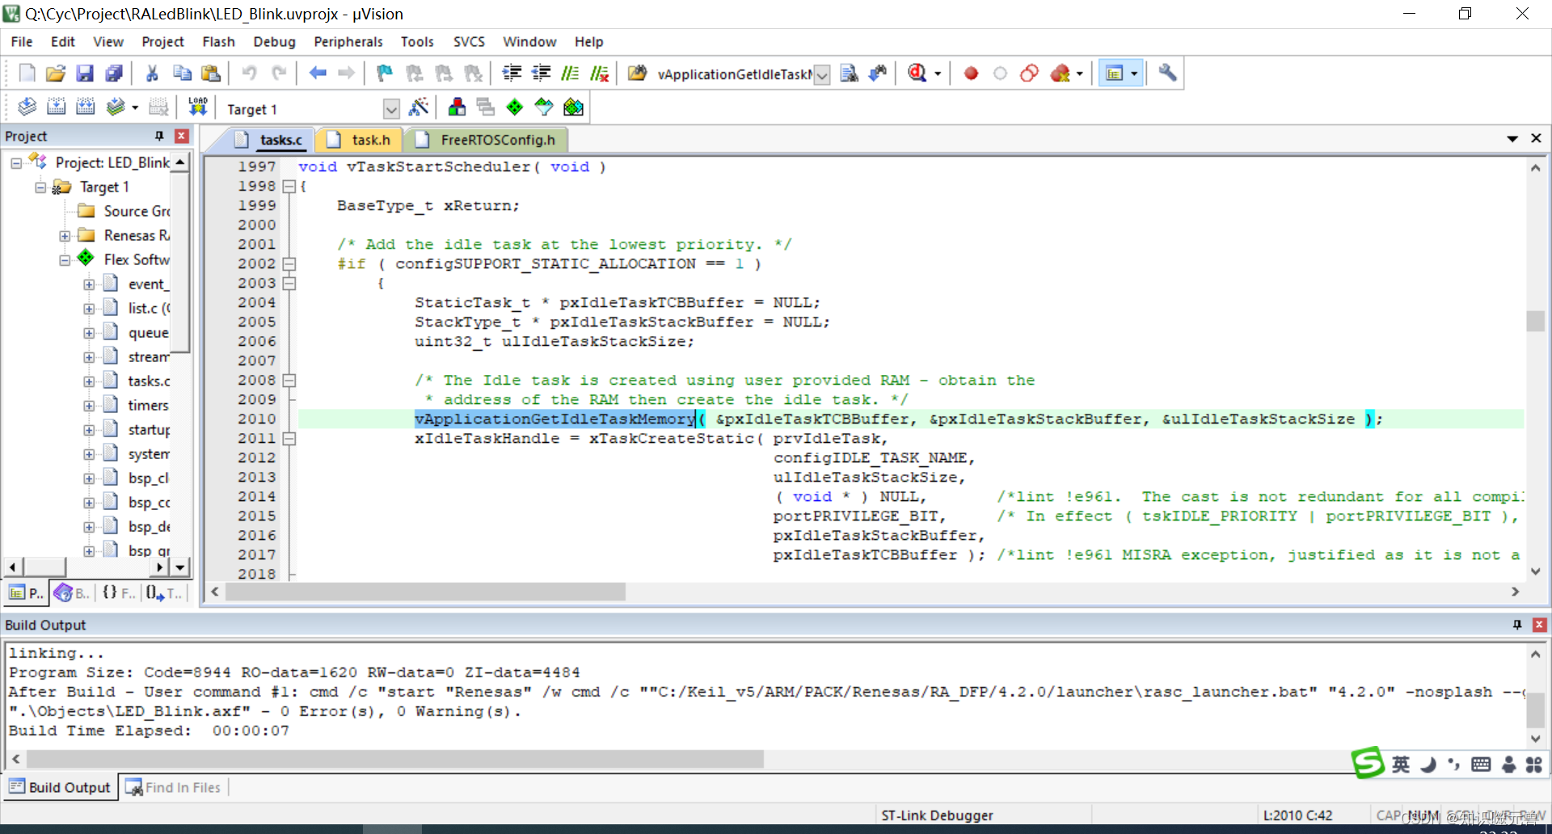
Task: Start the debug session icon
Action: point(917,74)
